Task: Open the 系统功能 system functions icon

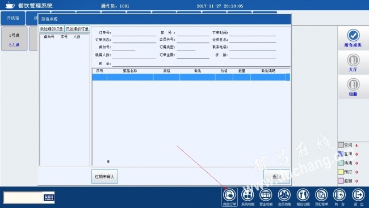Action: pyautogui.click(x=248, y=197)
